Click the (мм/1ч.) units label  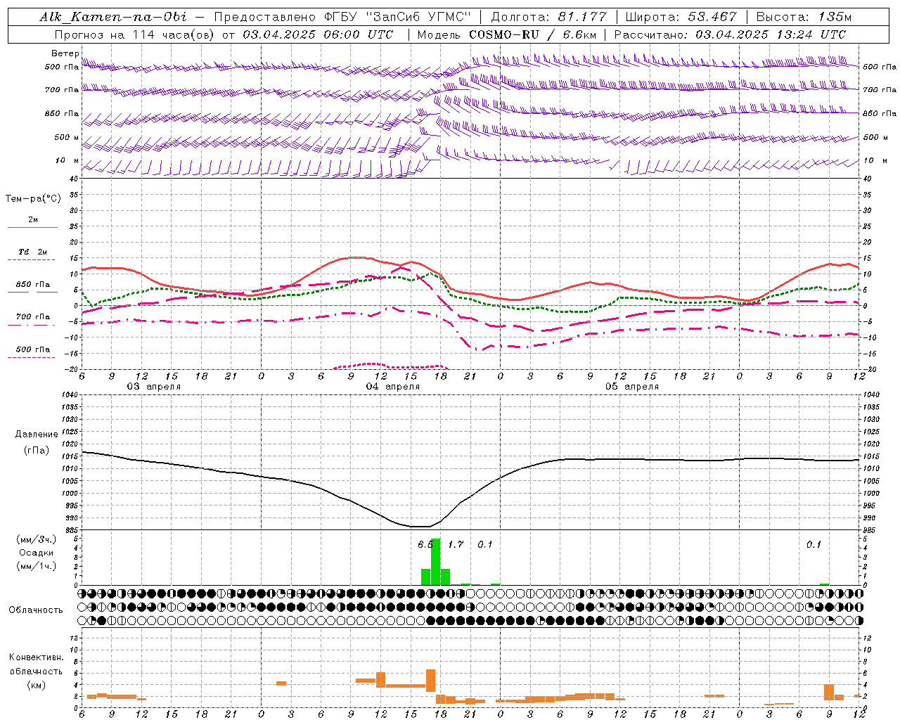37,566
